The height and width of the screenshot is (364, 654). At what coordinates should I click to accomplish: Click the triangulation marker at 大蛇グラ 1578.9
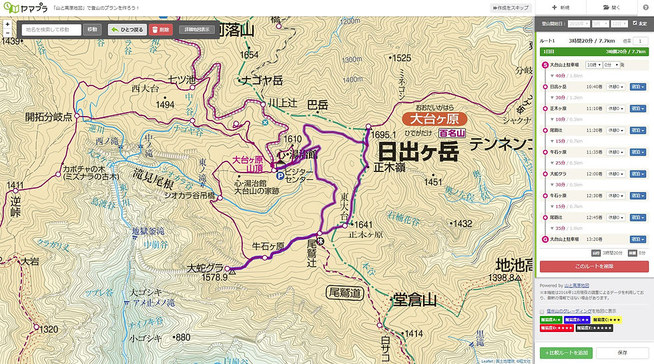pyautogui.click(x=232, y=273)
